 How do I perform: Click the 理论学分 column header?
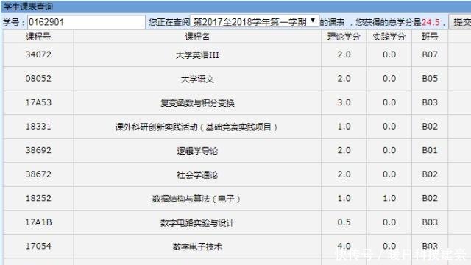tap(344, 37)
